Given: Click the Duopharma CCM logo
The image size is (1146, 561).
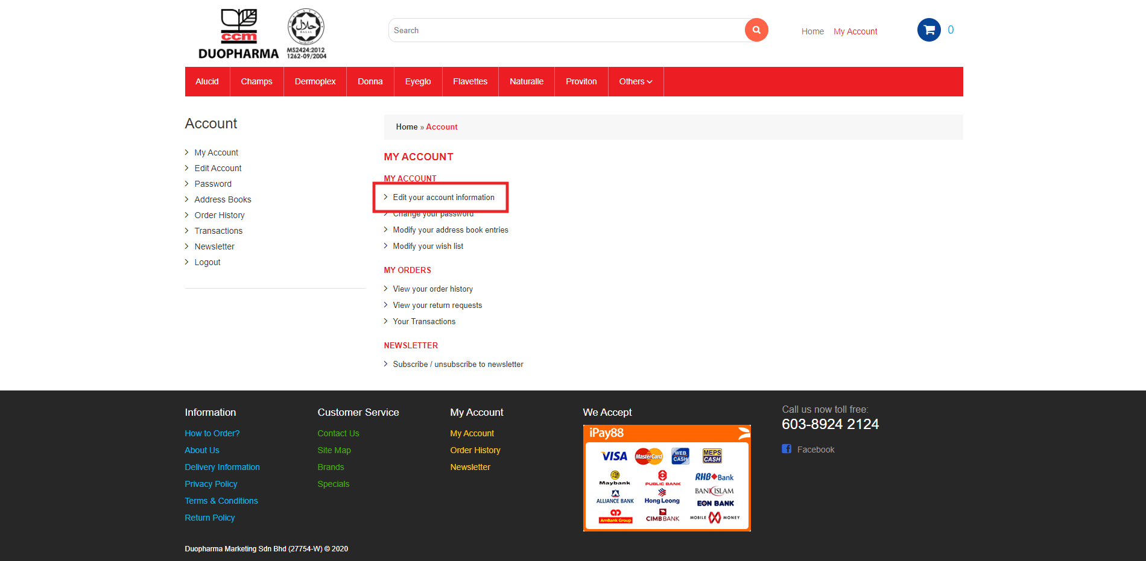Looking at the screenshot, I should pos(238,35).
